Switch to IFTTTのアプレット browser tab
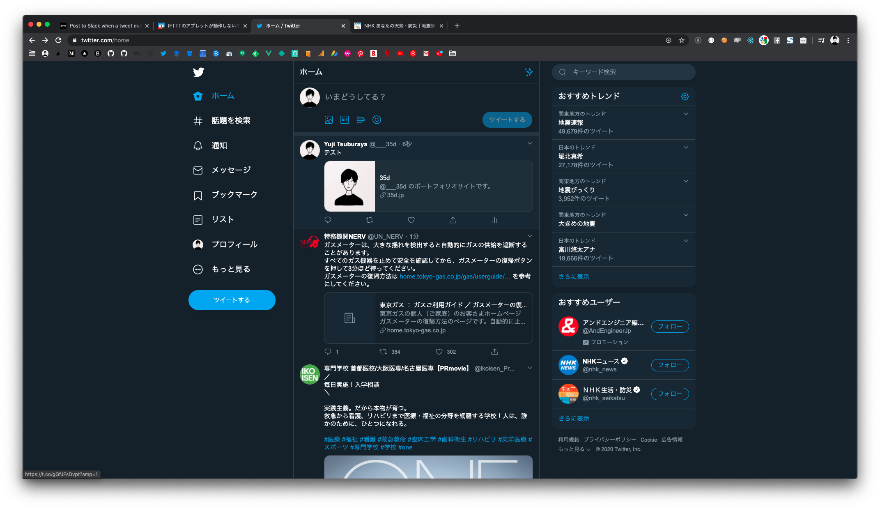The width and height of the screenshot is (880, 509). click(x=203, y=25)
